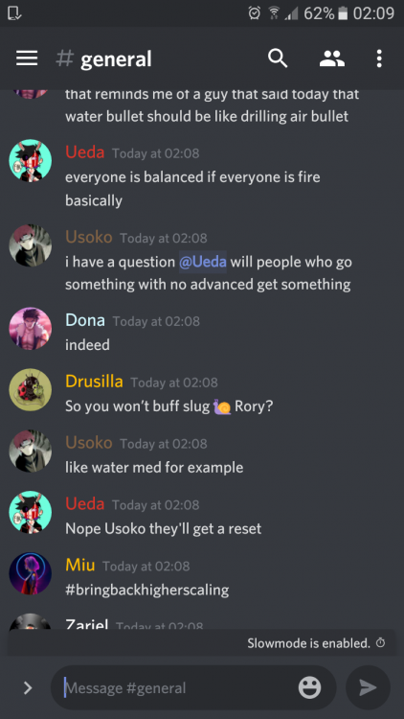Screen dimensions: 404x719
Task: Tap the Dona username label
Action: click(85, 320)
